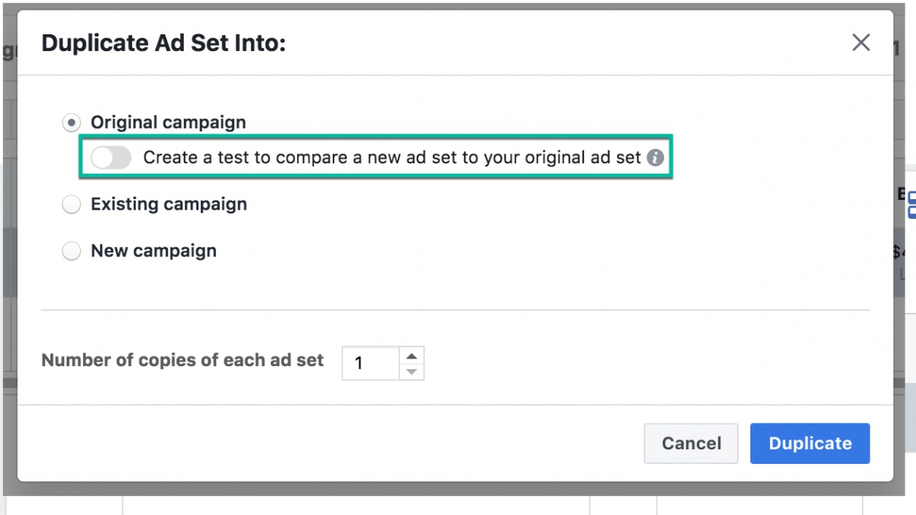Toggle the create a test switch

tap(111, 158)
